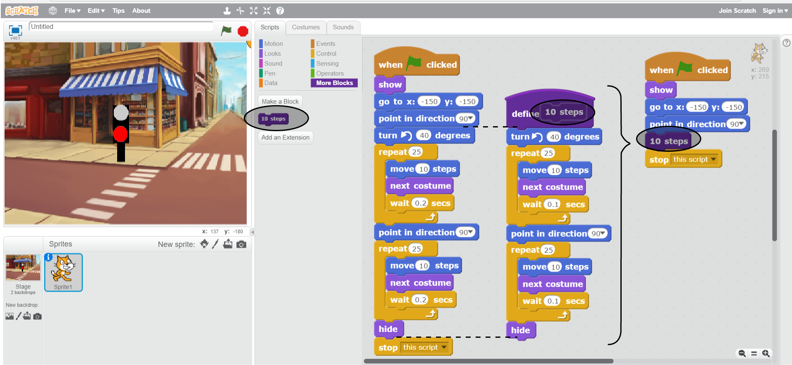Switch to the Costumes tab
The image size is (792, 365).
(306, 27)
